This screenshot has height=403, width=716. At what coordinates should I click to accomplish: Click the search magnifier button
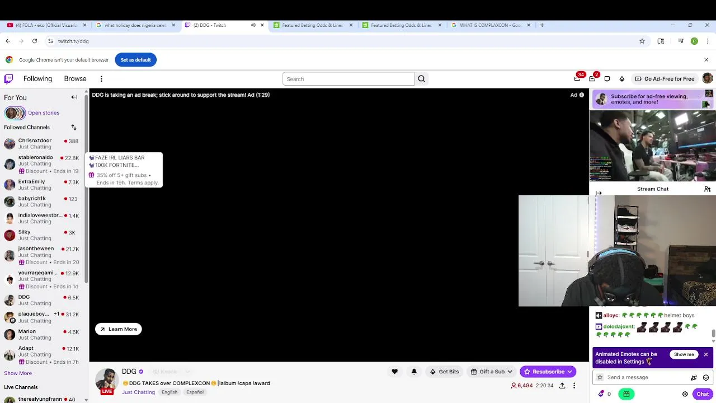pyautogui.click(x=422, y=79)
